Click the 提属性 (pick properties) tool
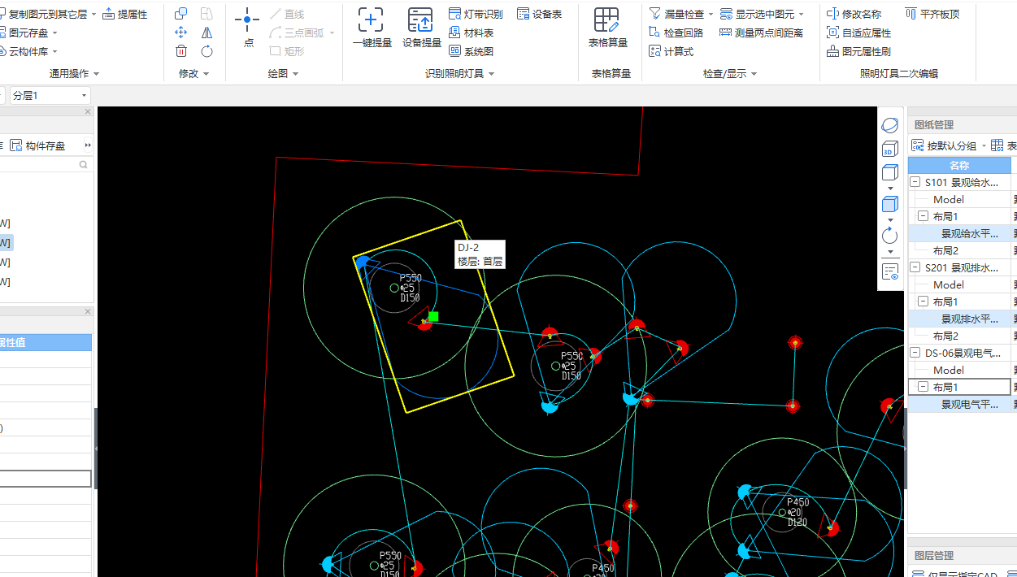Screen dimensions: 1017x577 125,14
